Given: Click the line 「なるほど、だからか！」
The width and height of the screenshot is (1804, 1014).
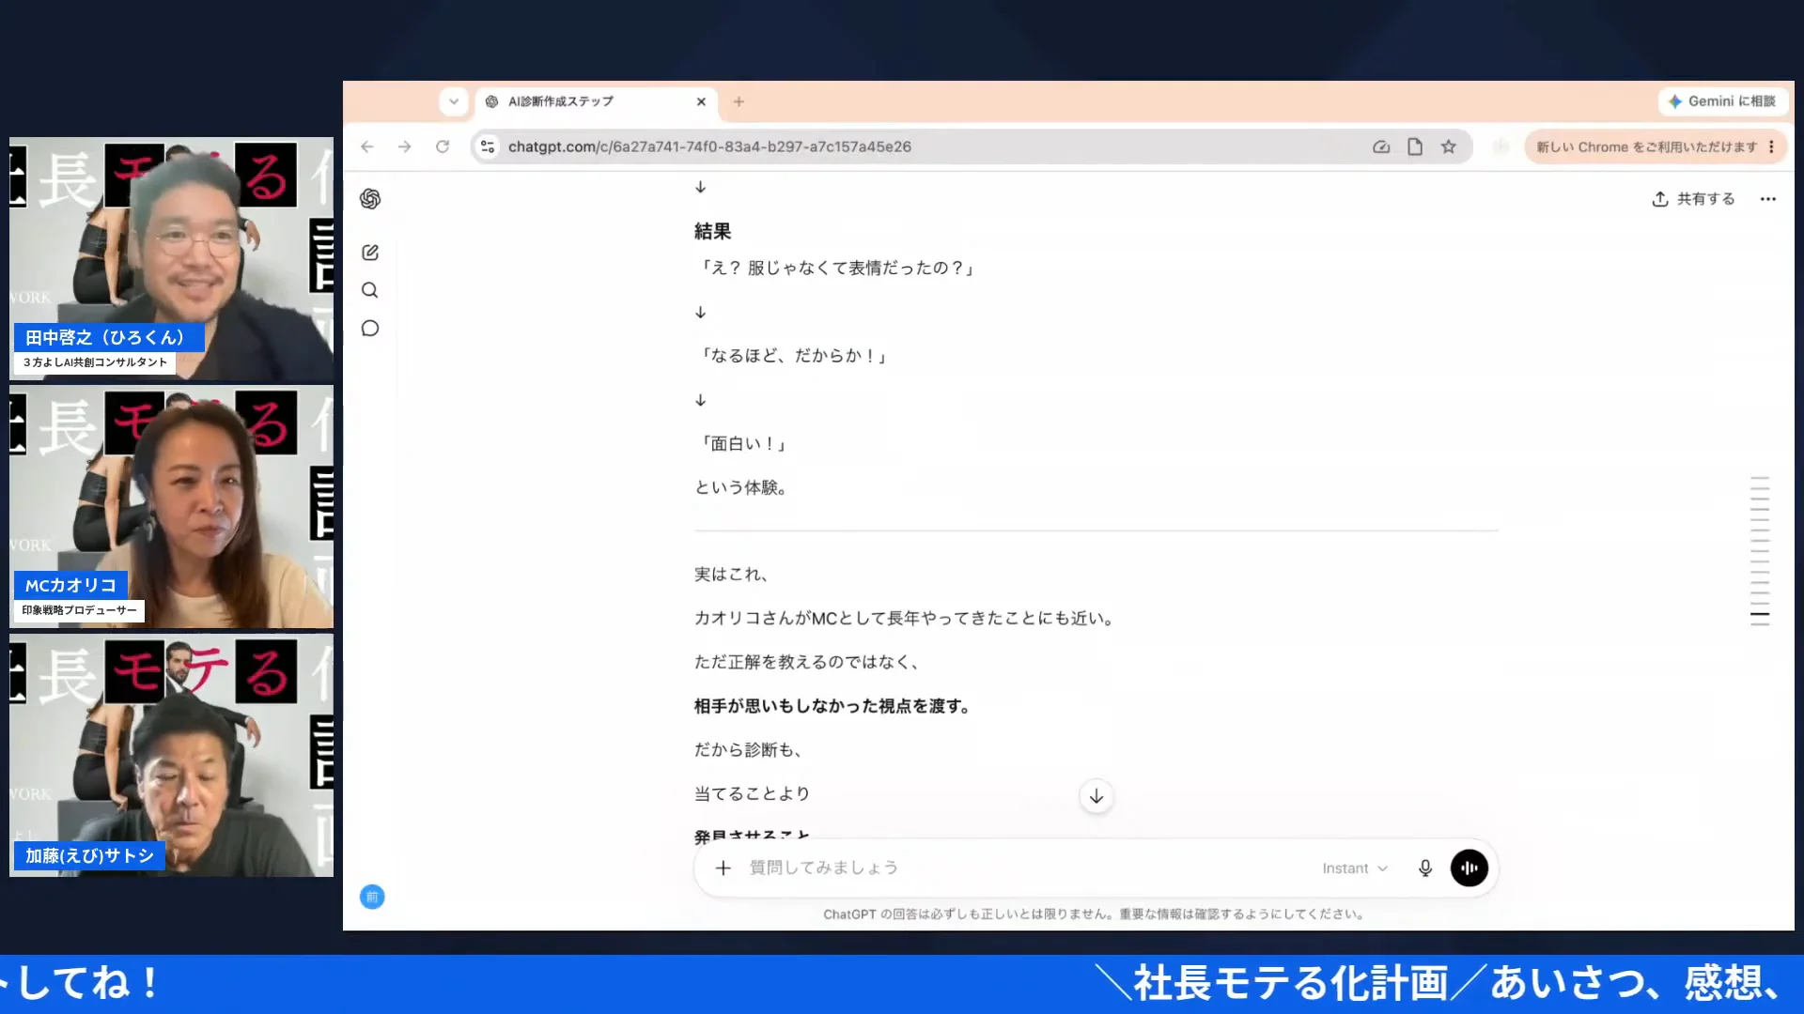Looking at the screenshot, I should click(793, 356).
